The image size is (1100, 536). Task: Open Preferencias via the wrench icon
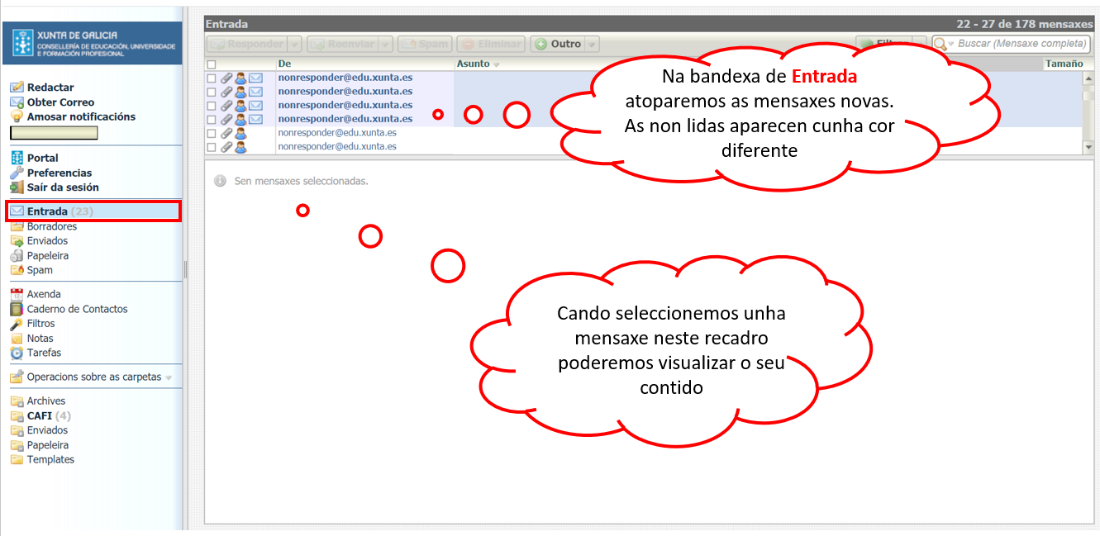tap(17, 173)
